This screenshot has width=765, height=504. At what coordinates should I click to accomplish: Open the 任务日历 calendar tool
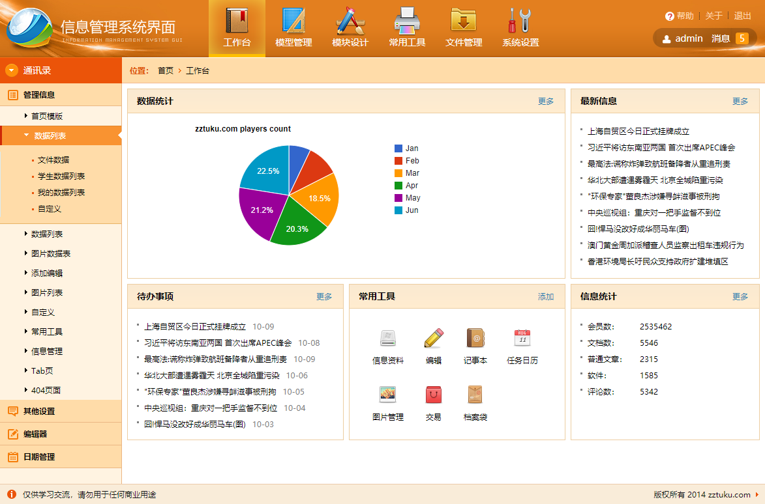click(522, 338)
